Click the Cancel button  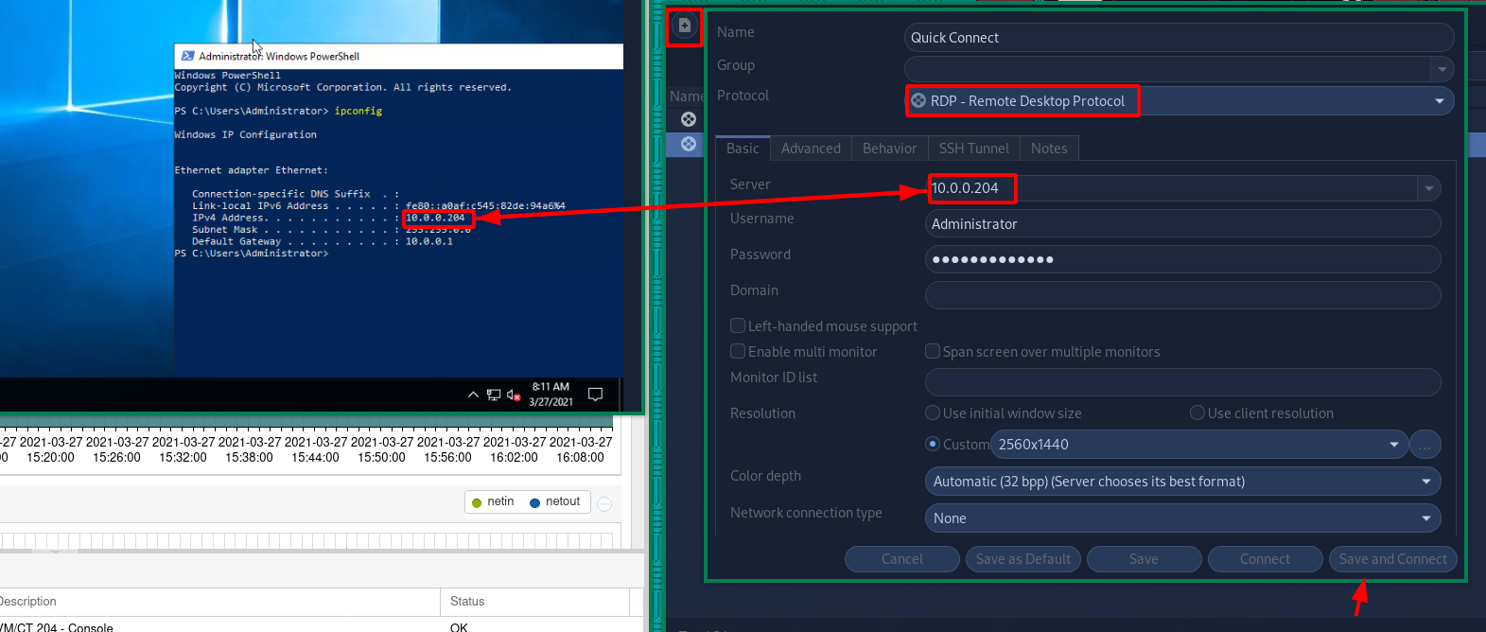pos(902,559)
